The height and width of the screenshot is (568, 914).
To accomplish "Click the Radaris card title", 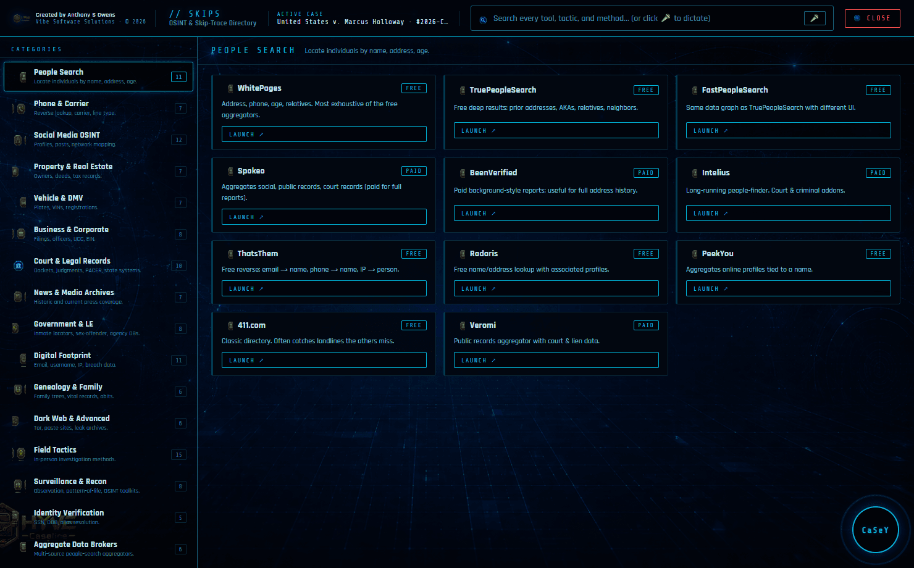I will (484, 254).
